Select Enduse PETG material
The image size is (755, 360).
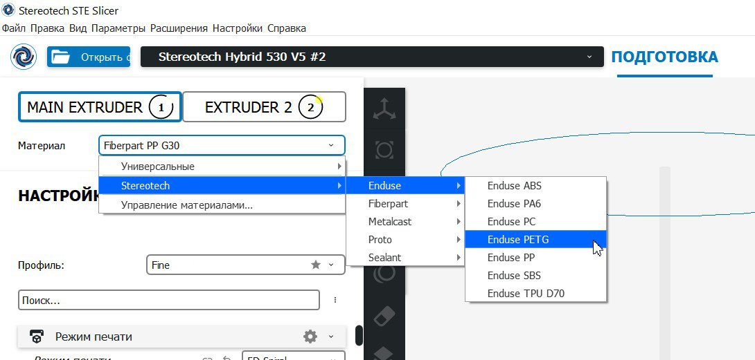click(535, 239)
